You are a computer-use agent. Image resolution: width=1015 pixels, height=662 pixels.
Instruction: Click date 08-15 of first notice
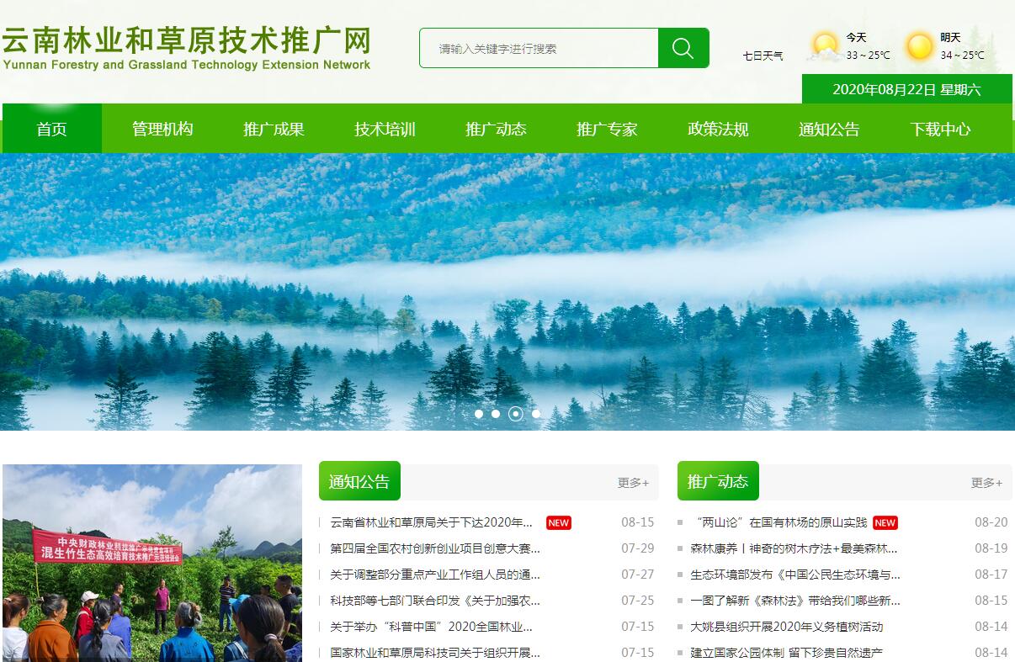[x=638, y=522]
